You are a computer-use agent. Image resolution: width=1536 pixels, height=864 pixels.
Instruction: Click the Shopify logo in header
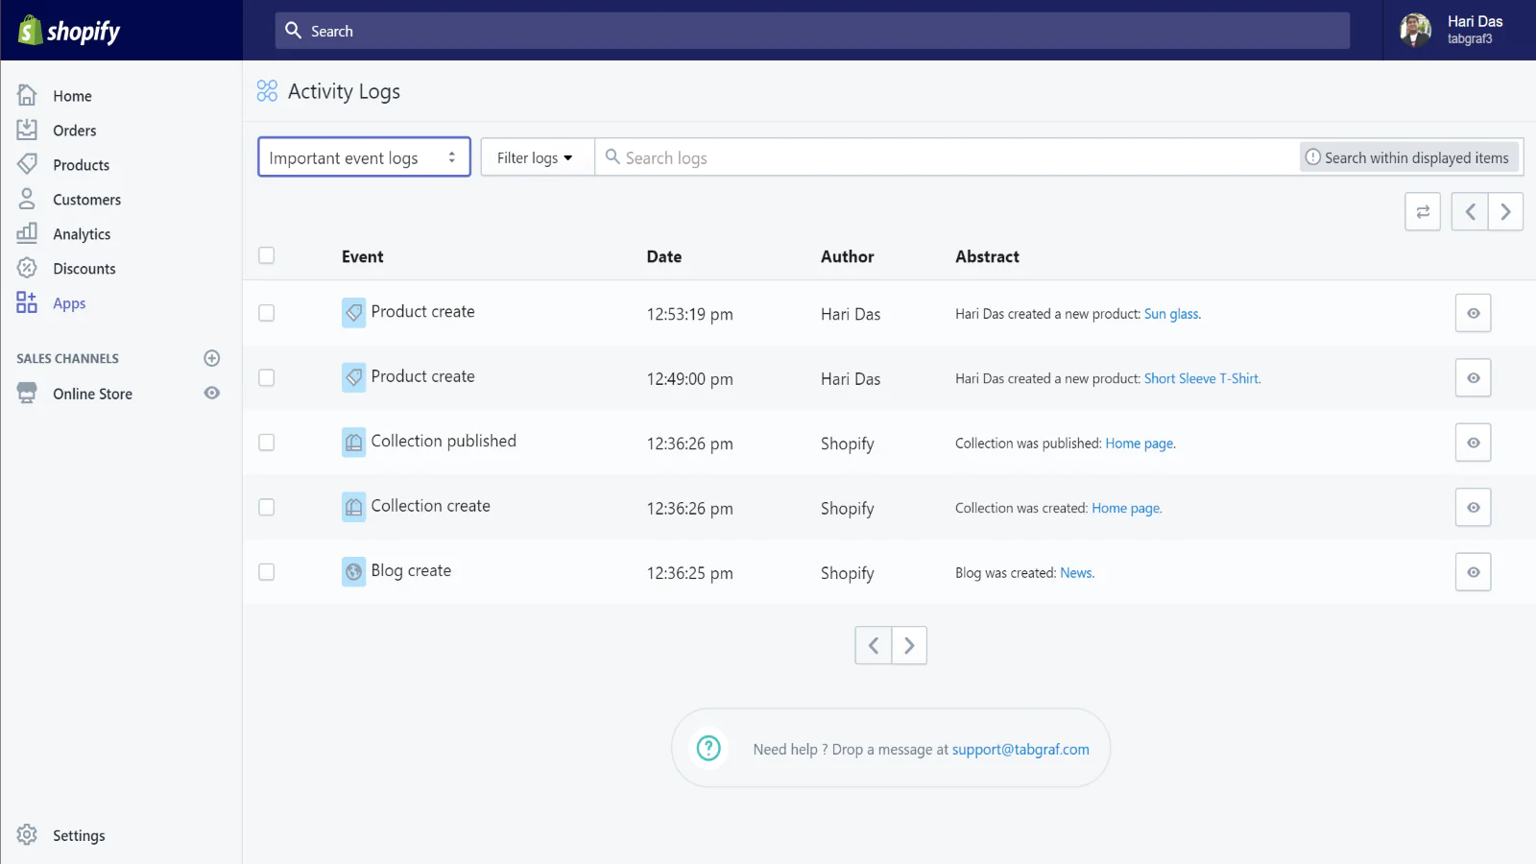[69, 31]
